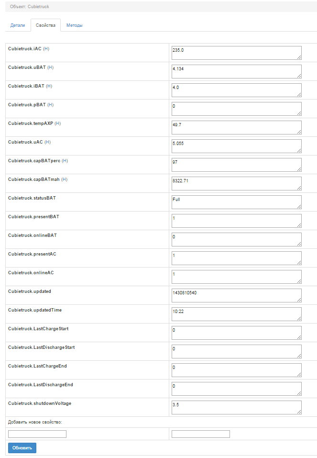Image resolution: width=317 pixels, height=458 pixels.
Task: Open the Детали tab
Action: coord(18,25)
